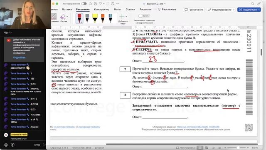
Task: Open the Insert (Вставка) tab
Action: 67,9
